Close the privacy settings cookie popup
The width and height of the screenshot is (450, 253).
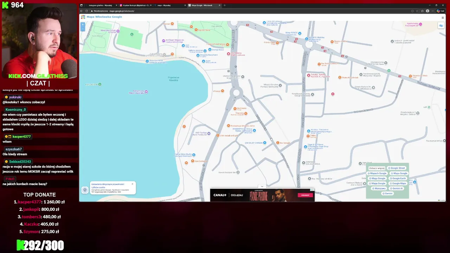click(133, 184)
